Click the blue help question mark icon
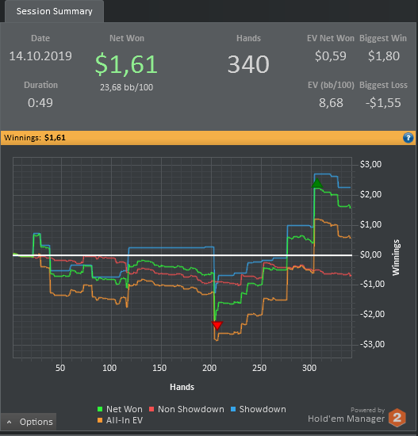This screenshot has width=418, height=436. [x=408, y=138]
